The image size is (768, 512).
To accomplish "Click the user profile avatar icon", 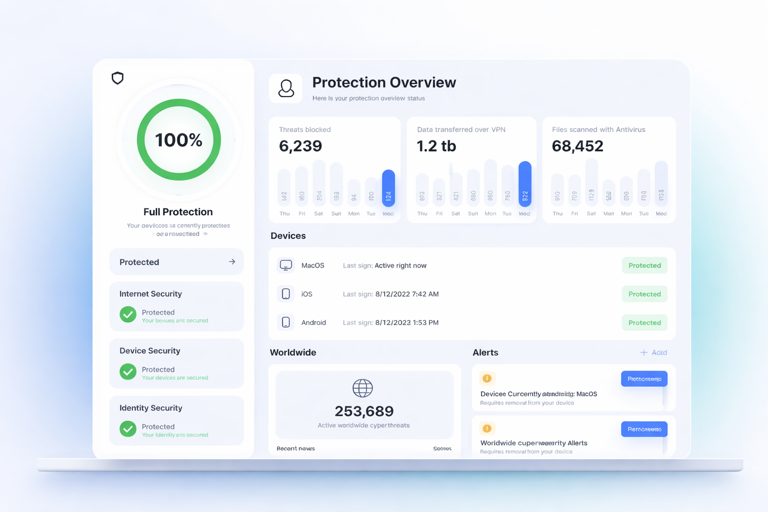I will (286, 88).
